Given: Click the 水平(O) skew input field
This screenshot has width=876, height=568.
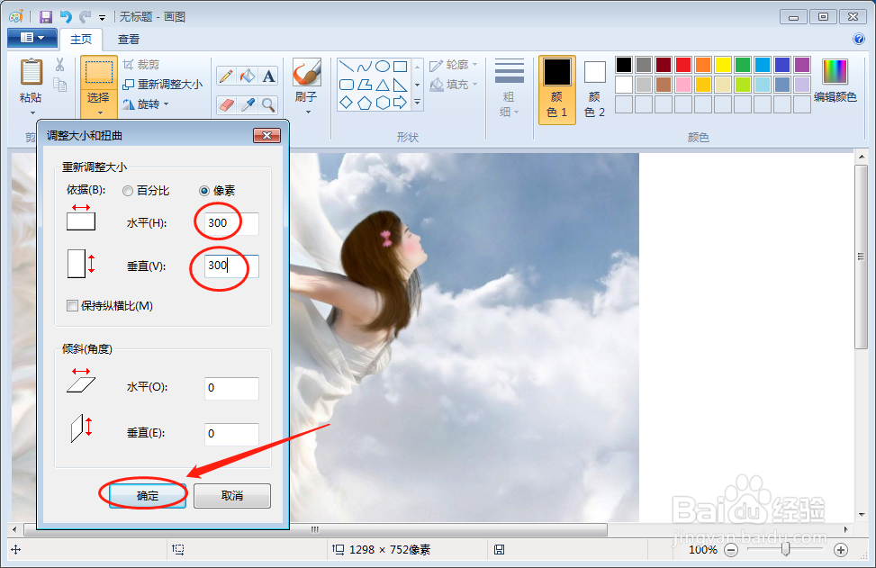Looking at the screenshot, I should tap(231, 388).
